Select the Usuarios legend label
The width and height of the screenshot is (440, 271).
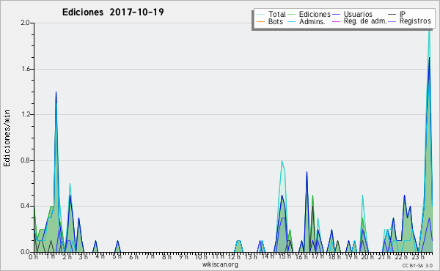tap(358, 14)
